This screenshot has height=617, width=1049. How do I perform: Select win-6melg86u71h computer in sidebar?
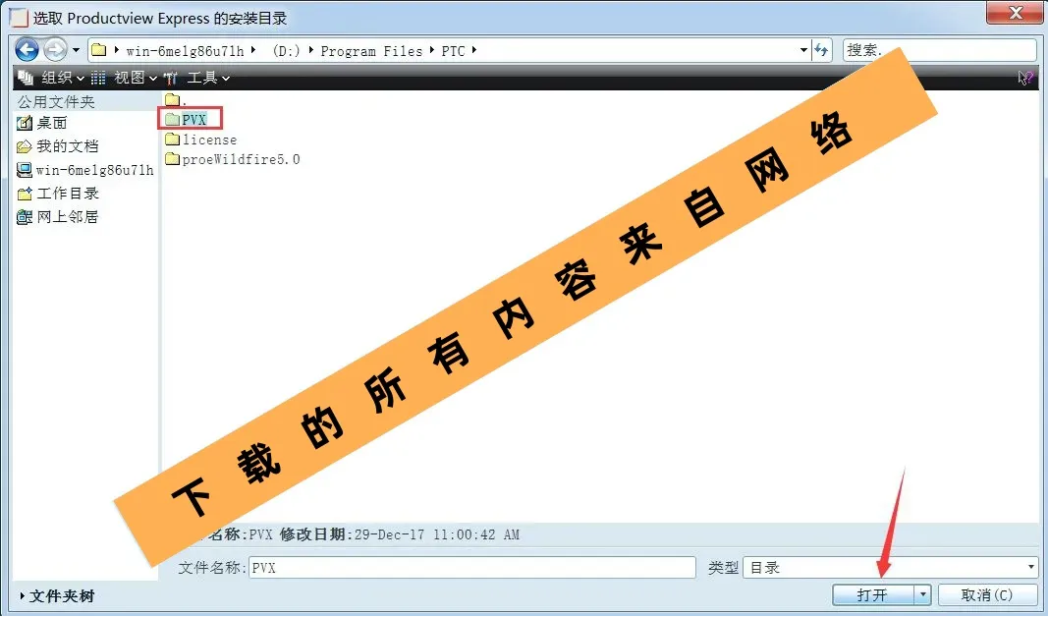click(x=94, y=170)
